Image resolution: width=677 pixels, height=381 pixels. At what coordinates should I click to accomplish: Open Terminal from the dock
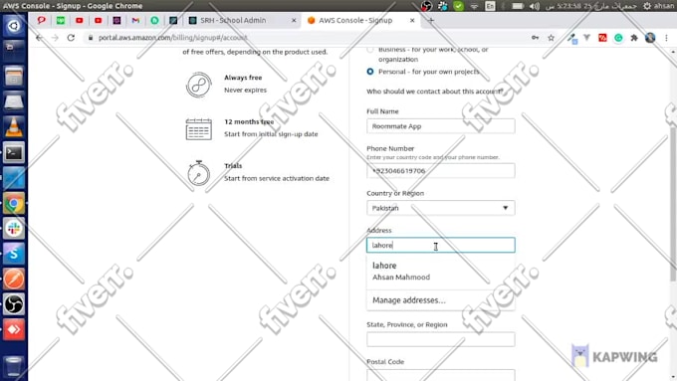pyautogui.click(x=14, y=153)
